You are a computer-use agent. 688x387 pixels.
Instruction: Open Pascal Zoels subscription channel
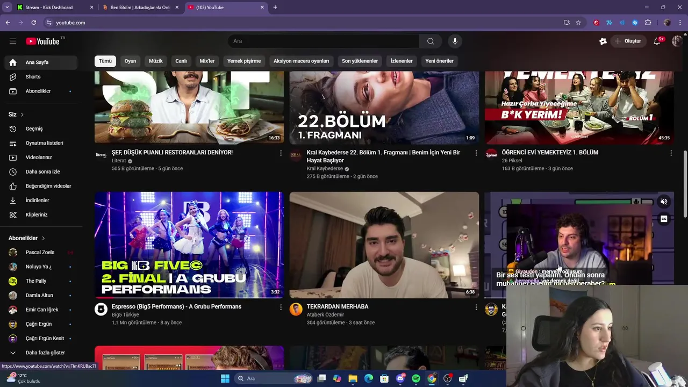[41, 252]
